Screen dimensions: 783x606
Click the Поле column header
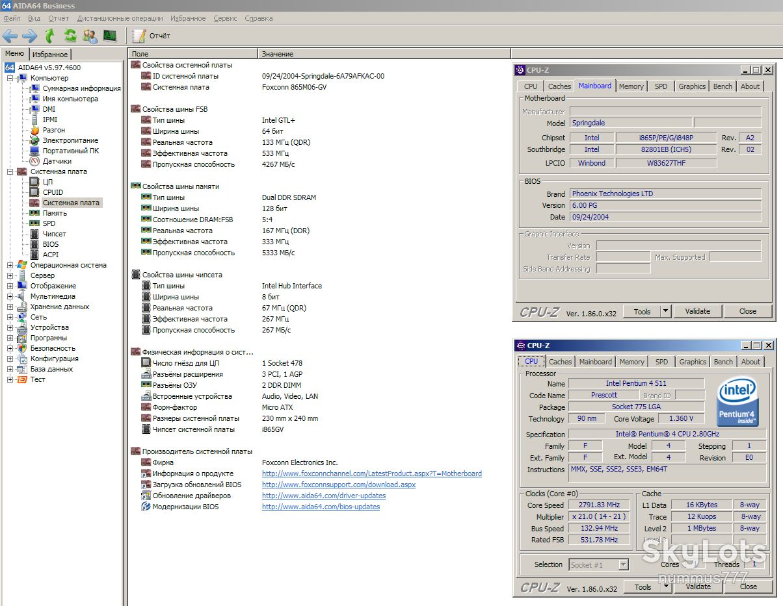tap(193, 54)
